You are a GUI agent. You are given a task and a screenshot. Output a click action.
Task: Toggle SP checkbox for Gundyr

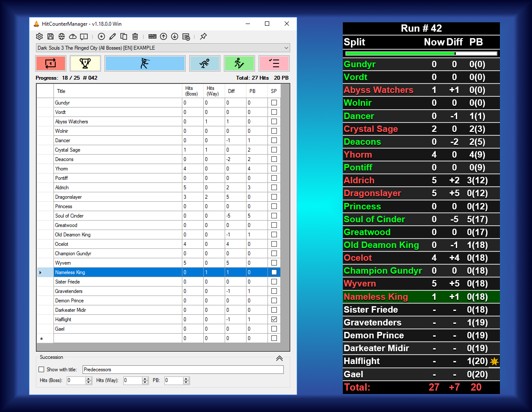click(274, 103)
